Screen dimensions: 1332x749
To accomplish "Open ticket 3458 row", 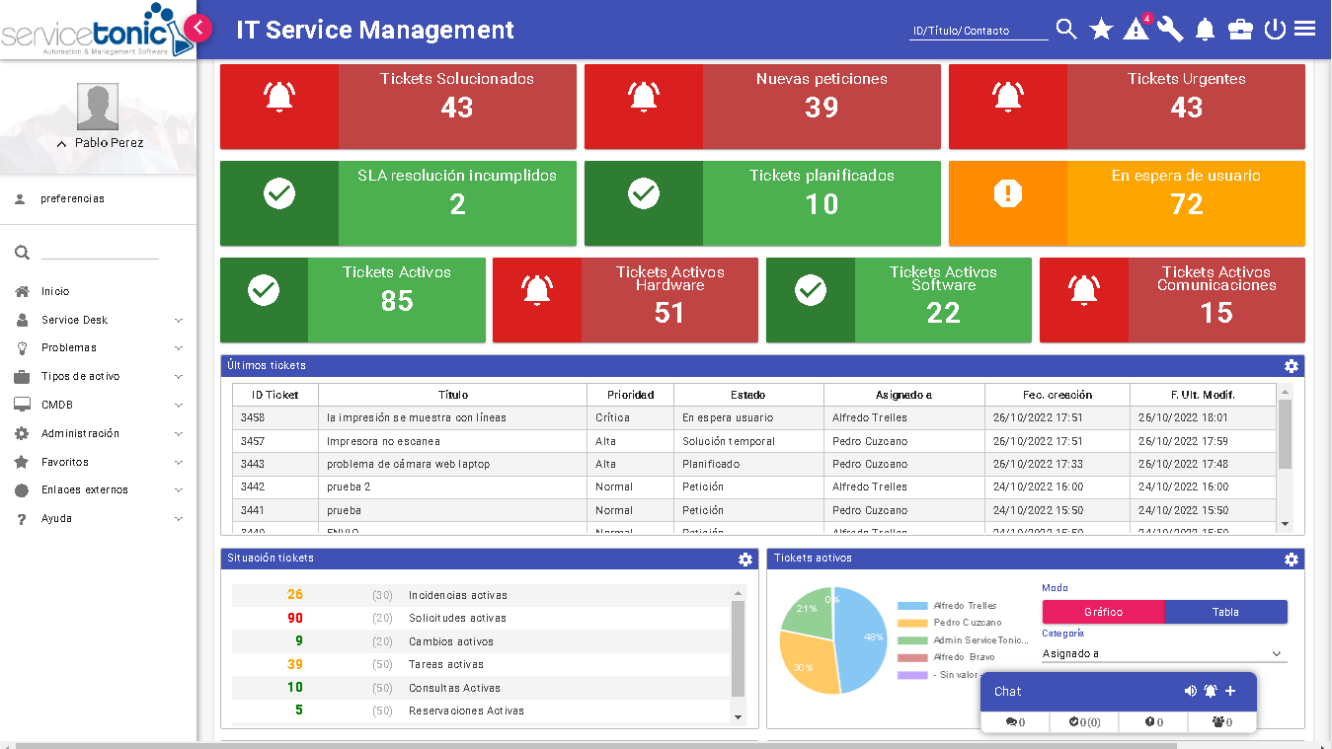I will coord(754,417).
